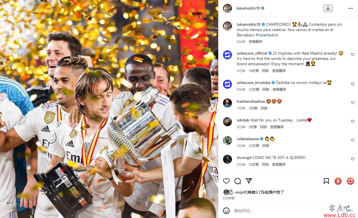358x218 pixels.
Task: Like the xdrdab comment heart
Action: (353, 121)
